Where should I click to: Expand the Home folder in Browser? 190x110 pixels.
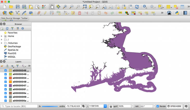(x=2, y=36)
